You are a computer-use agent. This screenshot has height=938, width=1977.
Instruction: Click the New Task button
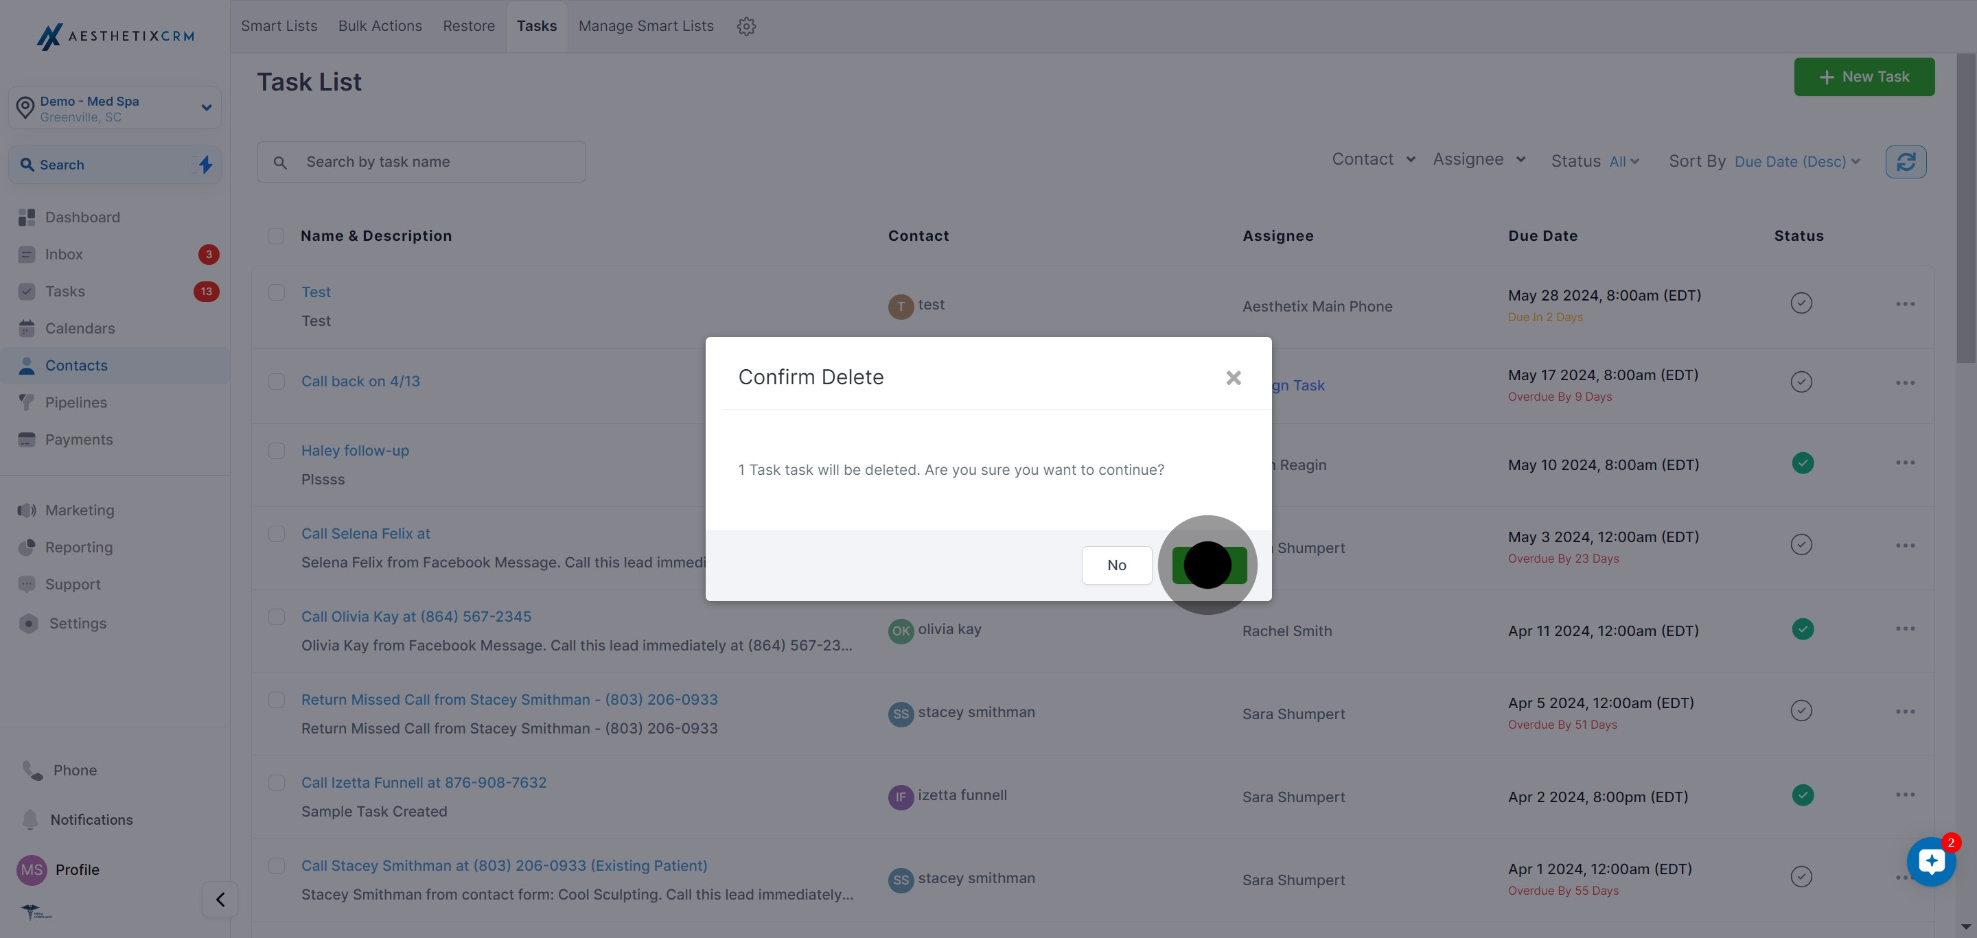[x=1864, y=77]
